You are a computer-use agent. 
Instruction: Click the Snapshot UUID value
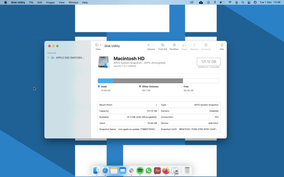click(x=198, y=129)
